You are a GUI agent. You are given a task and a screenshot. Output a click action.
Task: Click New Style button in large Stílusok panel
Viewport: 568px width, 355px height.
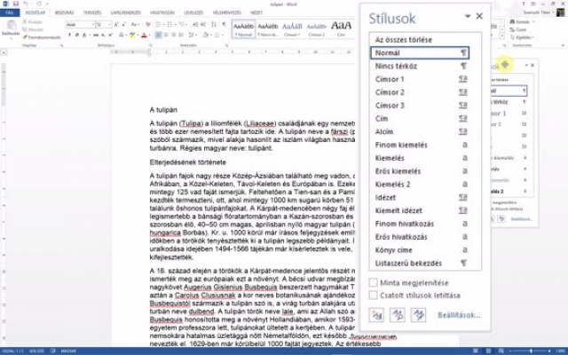pyautogui.click(x=376, y=315)
